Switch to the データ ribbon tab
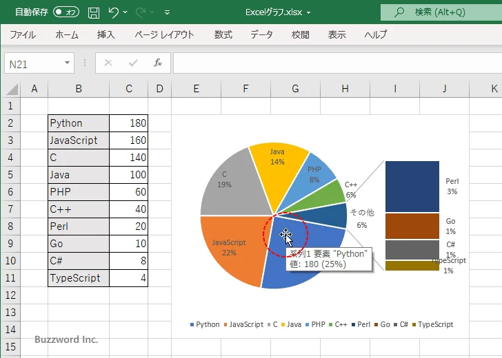502x358 pixels. pos(261,34)
